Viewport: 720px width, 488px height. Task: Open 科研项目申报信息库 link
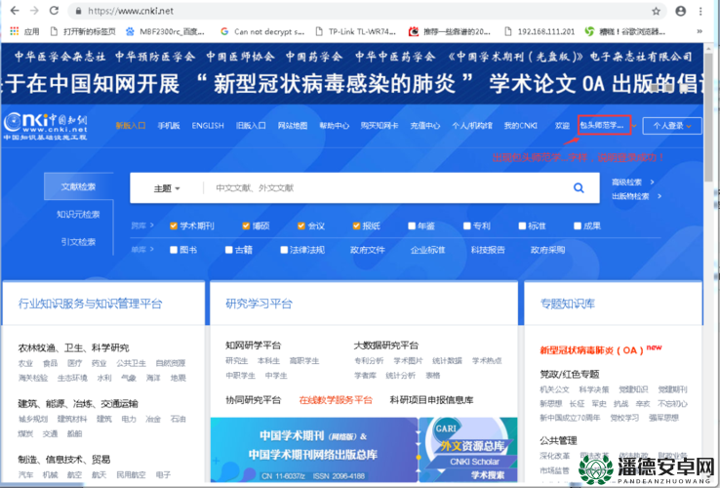tap(431, 400)
